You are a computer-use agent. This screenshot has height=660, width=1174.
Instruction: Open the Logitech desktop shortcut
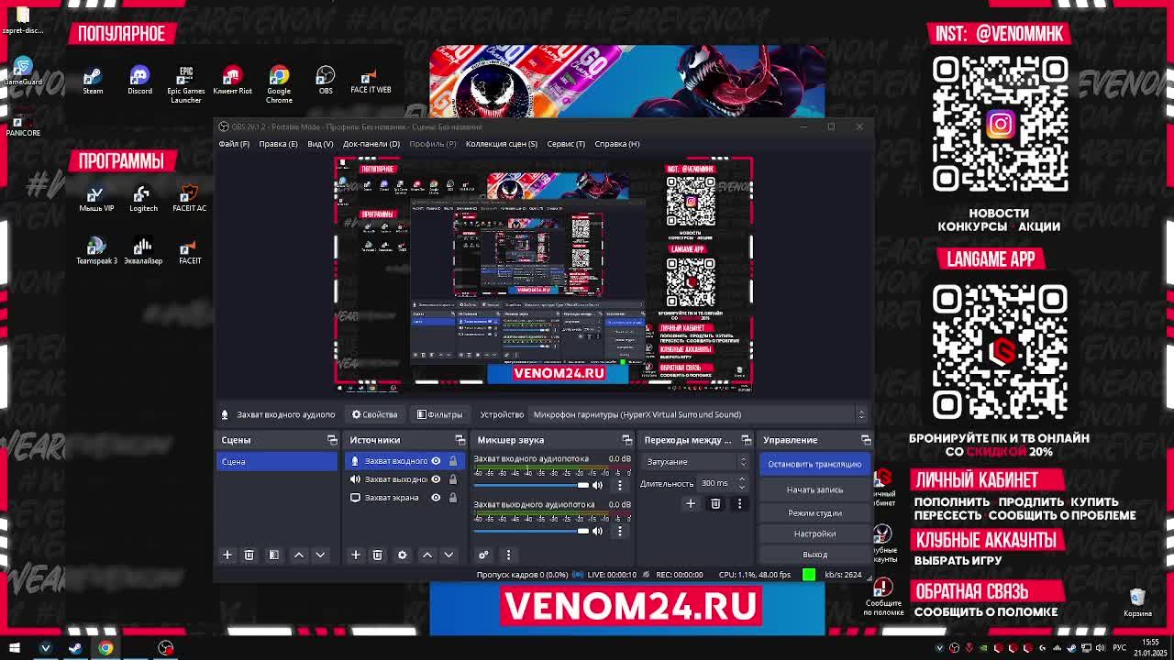click(143, 198)
